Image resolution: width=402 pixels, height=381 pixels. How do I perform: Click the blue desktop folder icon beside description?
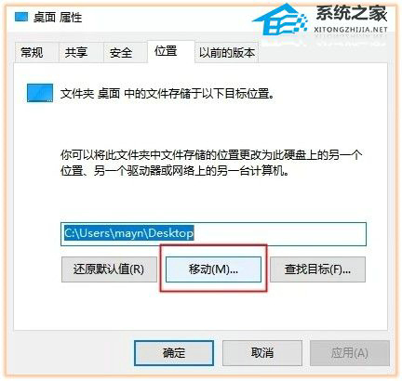40,93
